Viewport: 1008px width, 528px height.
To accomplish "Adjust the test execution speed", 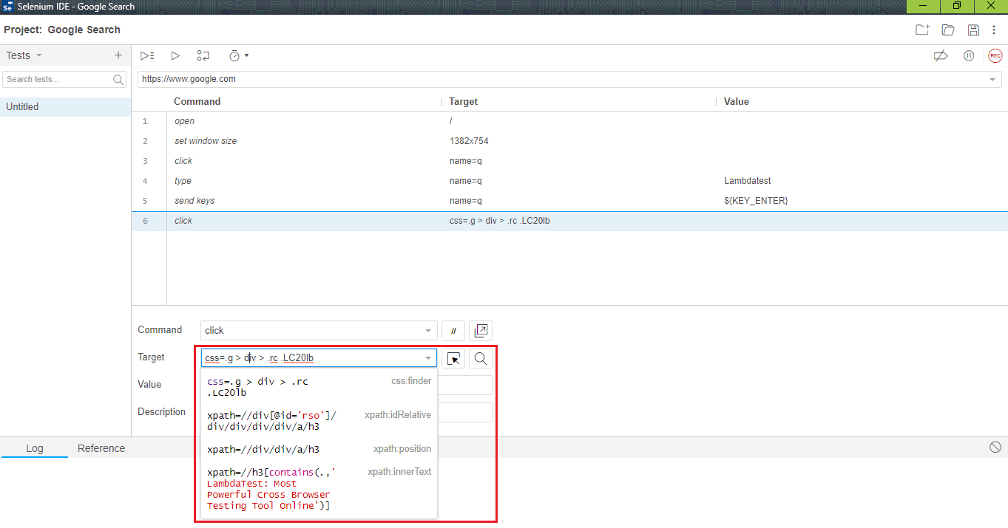I will coord(237,55).
